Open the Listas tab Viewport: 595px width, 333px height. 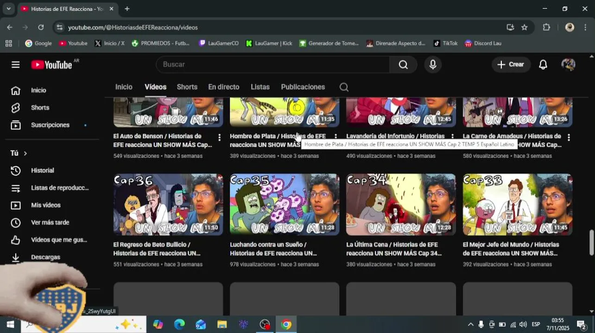(260, 87)
